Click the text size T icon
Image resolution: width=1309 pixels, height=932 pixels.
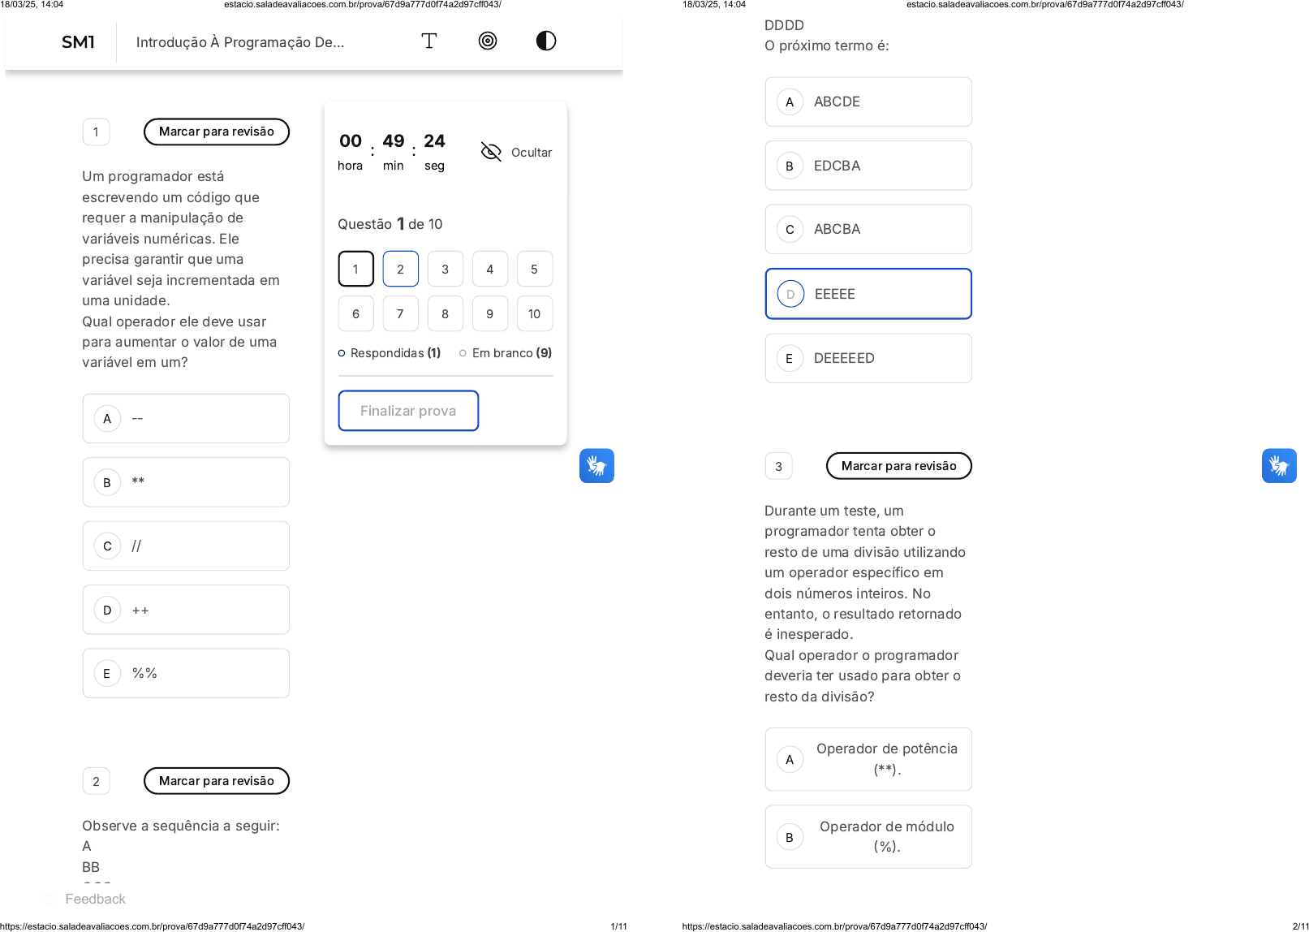429,41
